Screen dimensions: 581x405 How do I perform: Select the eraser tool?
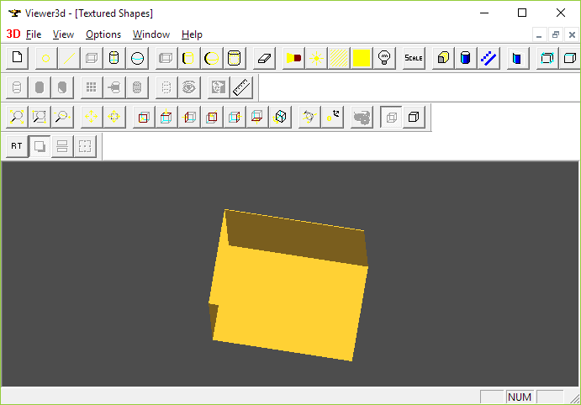point(264,58)
